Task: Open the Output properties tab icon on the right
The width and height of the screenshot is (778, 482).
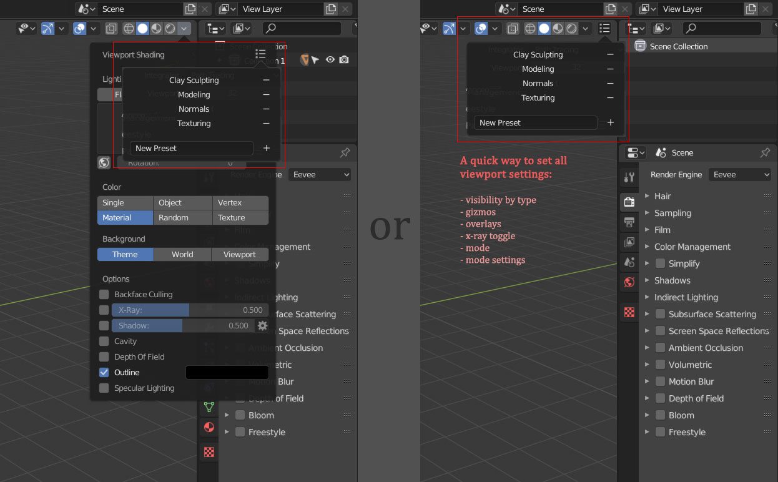Action: click(629, 223)
